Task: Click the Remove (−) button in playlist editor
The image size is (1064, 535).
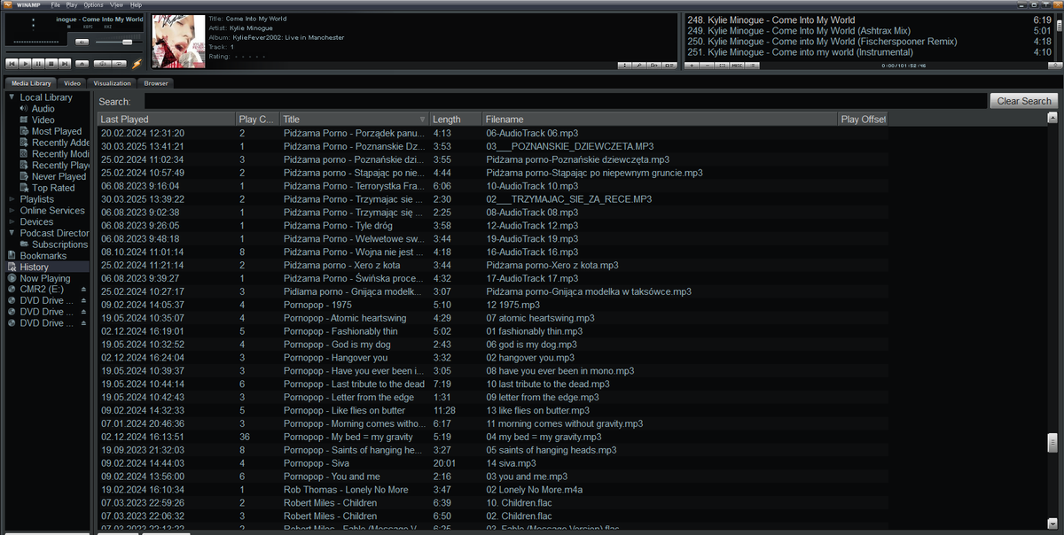Action: pos(707,66)
